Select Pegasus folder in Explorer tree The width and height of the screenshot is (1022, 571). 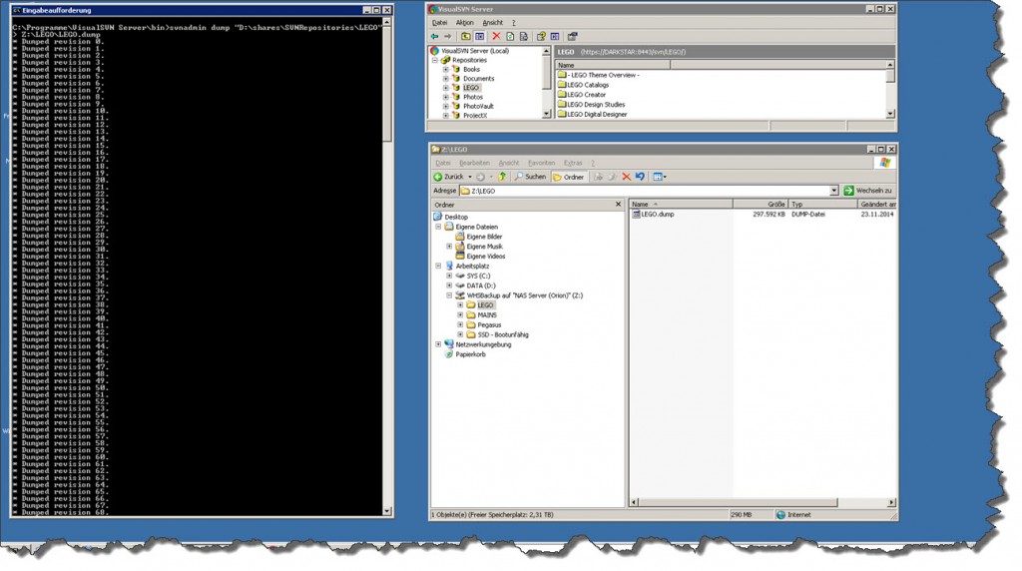[489, 324]
